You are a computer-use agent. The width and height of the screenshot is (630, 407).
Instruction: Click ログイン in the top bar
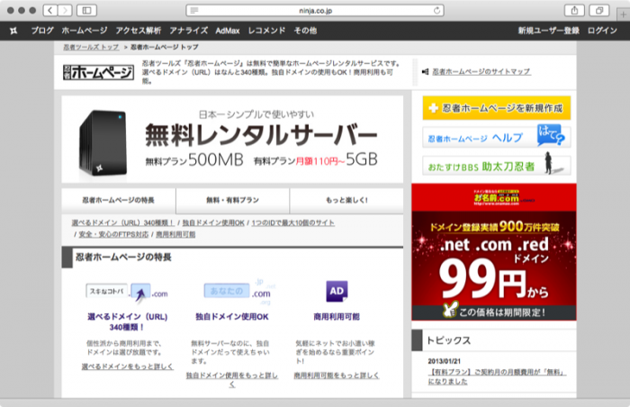pos(602,31)
